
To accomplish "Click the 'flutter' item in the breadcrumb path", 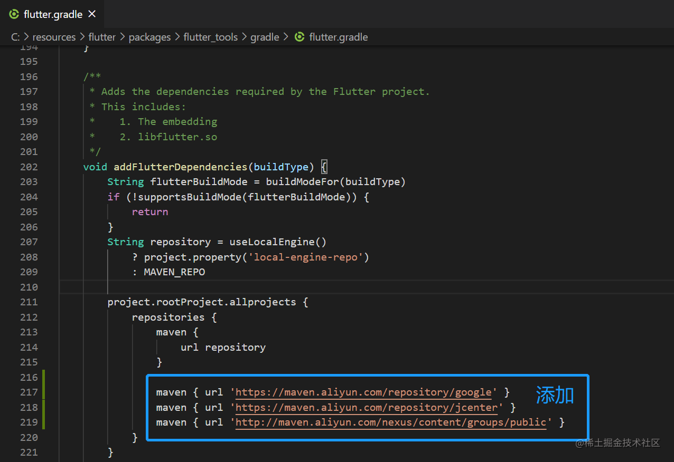I will coord(102,37).
